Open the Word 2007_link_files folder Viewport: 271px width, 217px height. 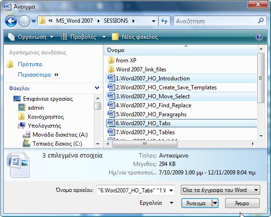(141, 69)
